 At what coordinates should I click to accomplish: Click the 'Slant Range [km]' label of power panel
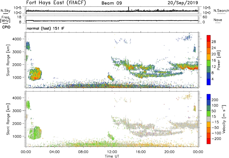(8, 60)
